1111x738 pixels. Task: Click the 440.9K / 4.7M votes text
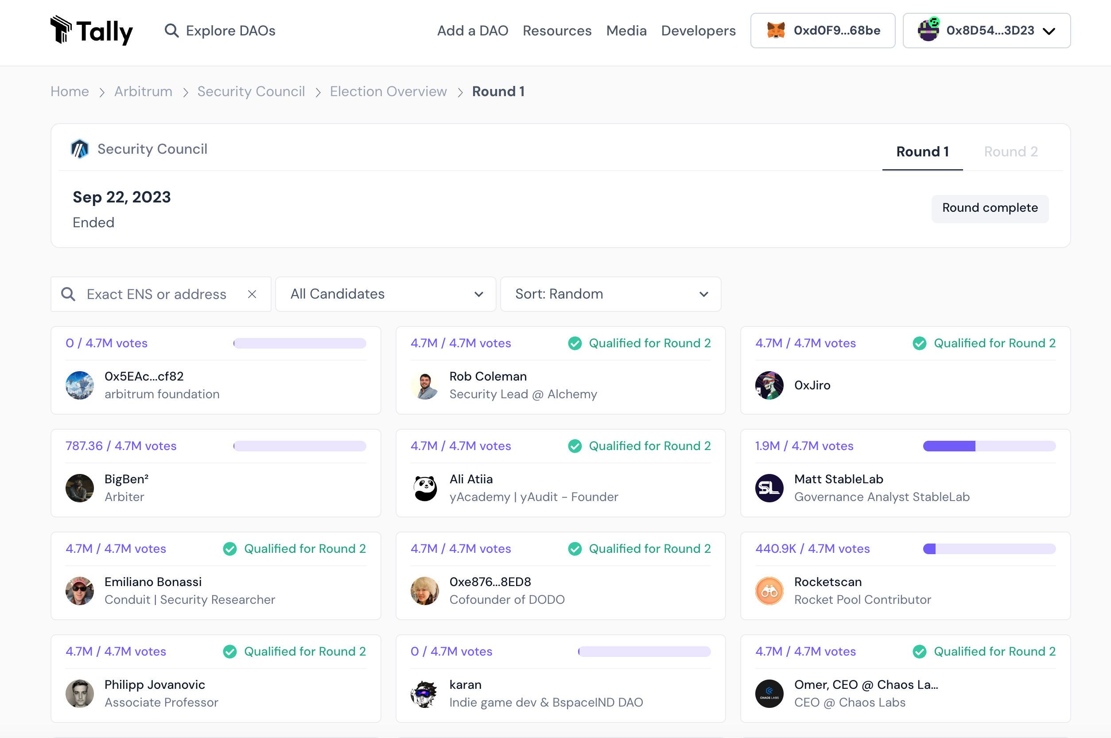(x=813, y=549)
